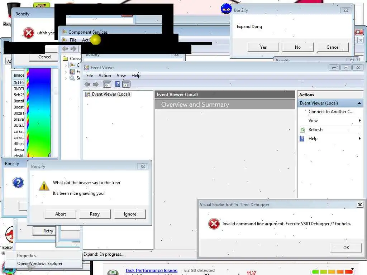The height and width of the screenshot is (275, 367).
Task: Expand the View submenu arrow in Actions
Action: click(x=359, y=121)
